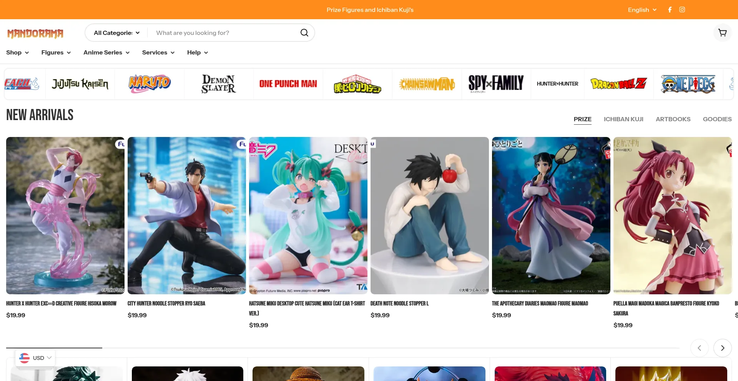
Task: Switch to the ARTBOOKS tab
Action: (x=673, y=119)
